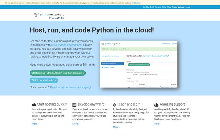Click Watch our short video button

[44, 80]
